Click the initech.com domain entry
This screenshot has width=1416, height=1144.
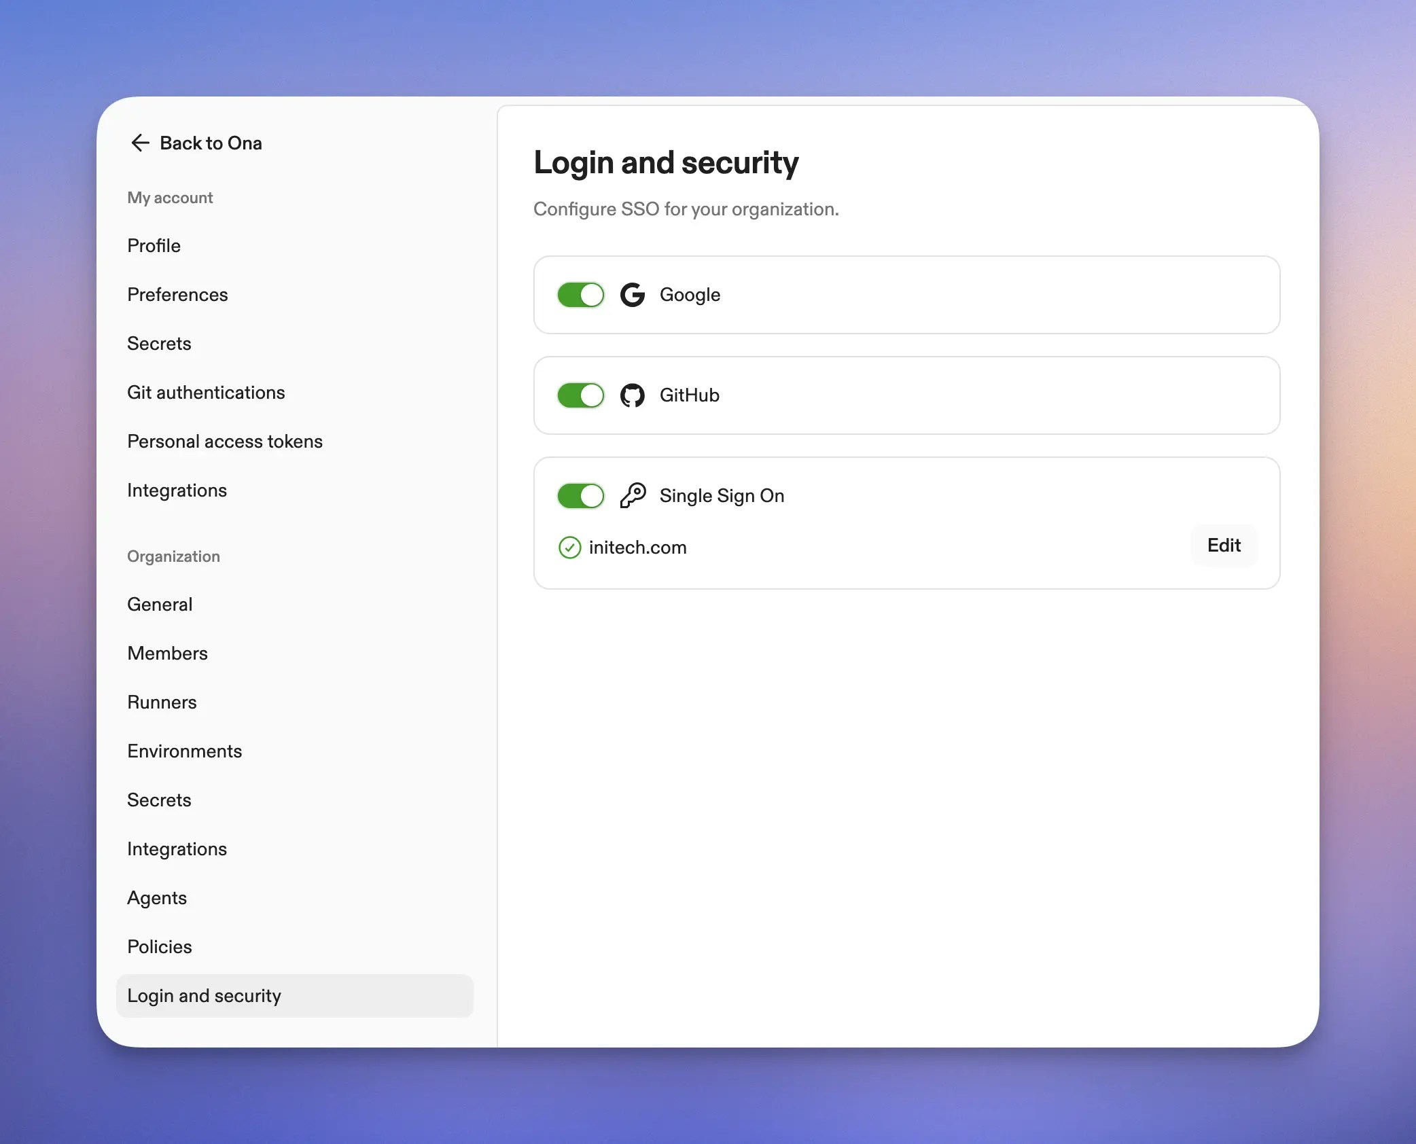[637, 548]
